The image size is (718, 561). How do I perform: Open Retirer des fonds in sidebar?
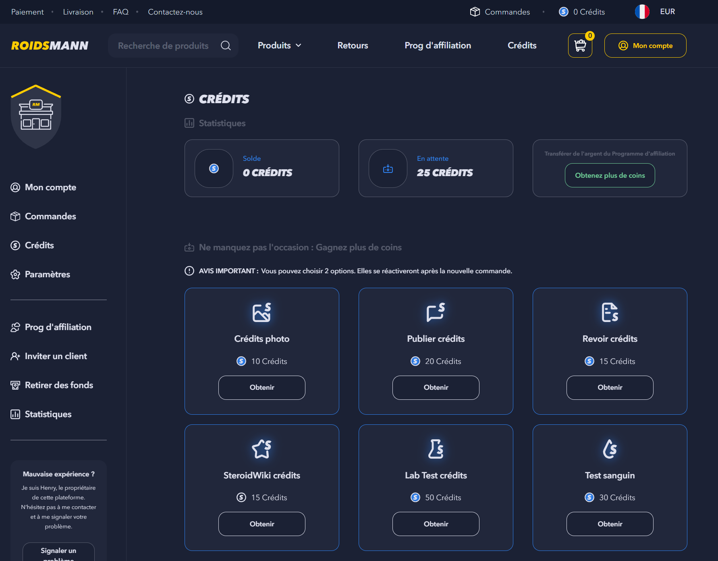[59, 385]
